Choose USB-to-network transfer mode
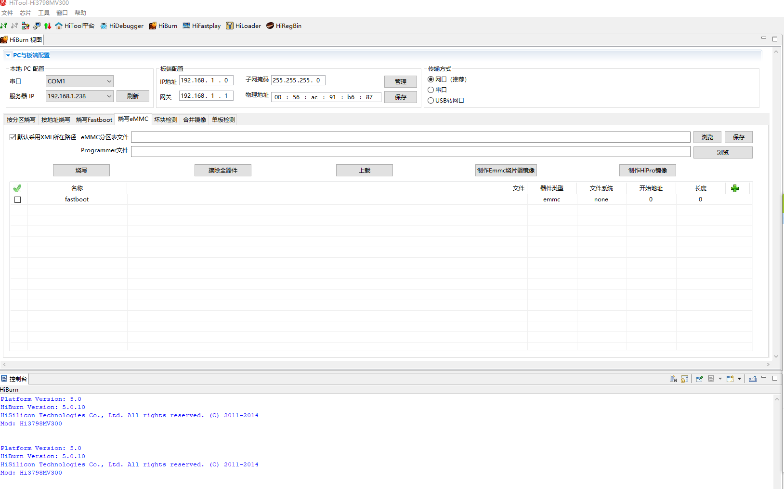 (431, 101)
